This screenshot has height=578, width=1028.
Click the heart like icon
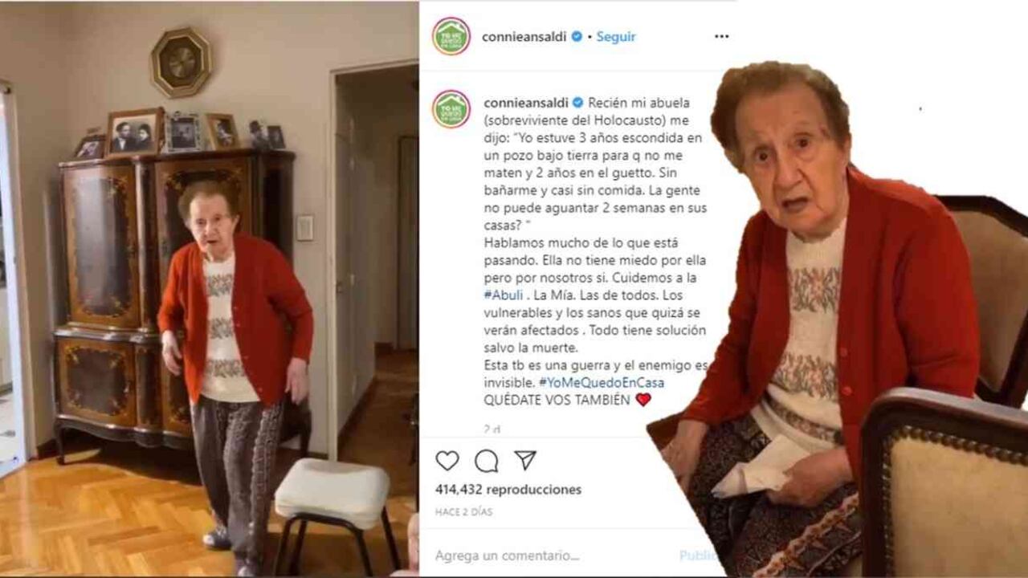tap(447, 461)
